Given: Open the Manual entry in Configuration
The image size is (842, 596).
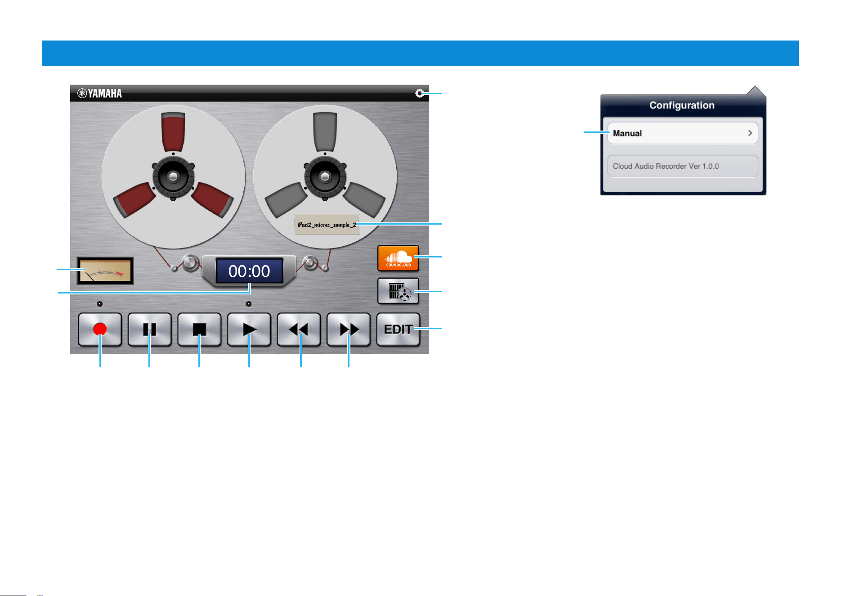Looking at the screenshot, I should click(x=683, y=133).
